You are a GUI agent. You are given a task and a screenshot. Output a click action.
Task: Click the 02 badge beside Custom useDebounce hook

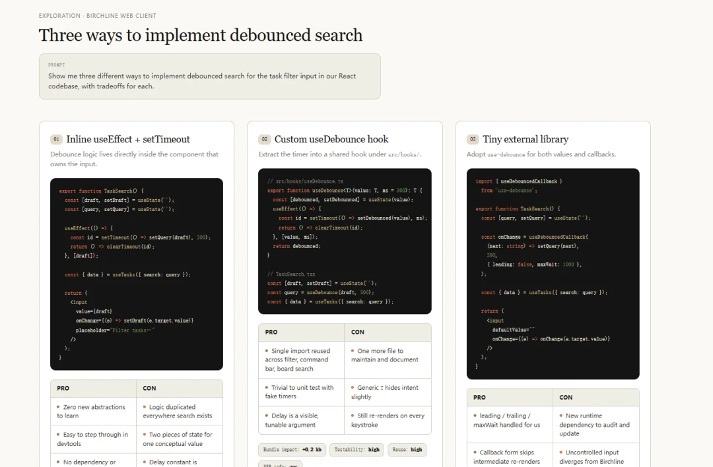tap(265, 139)
